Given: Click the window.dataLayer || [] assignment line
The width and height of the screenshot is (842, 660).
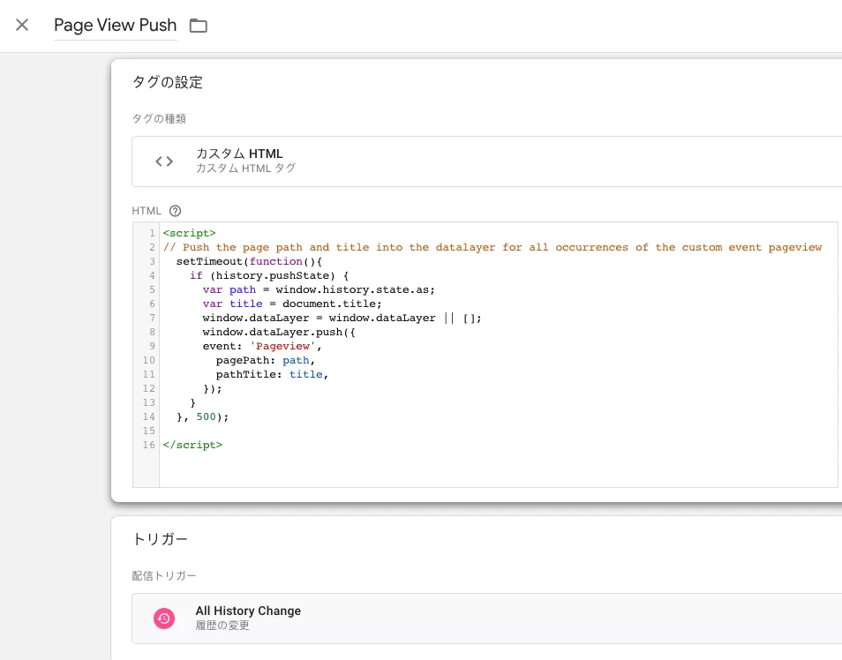Looking at the screenshot, I should pos(342,318).
